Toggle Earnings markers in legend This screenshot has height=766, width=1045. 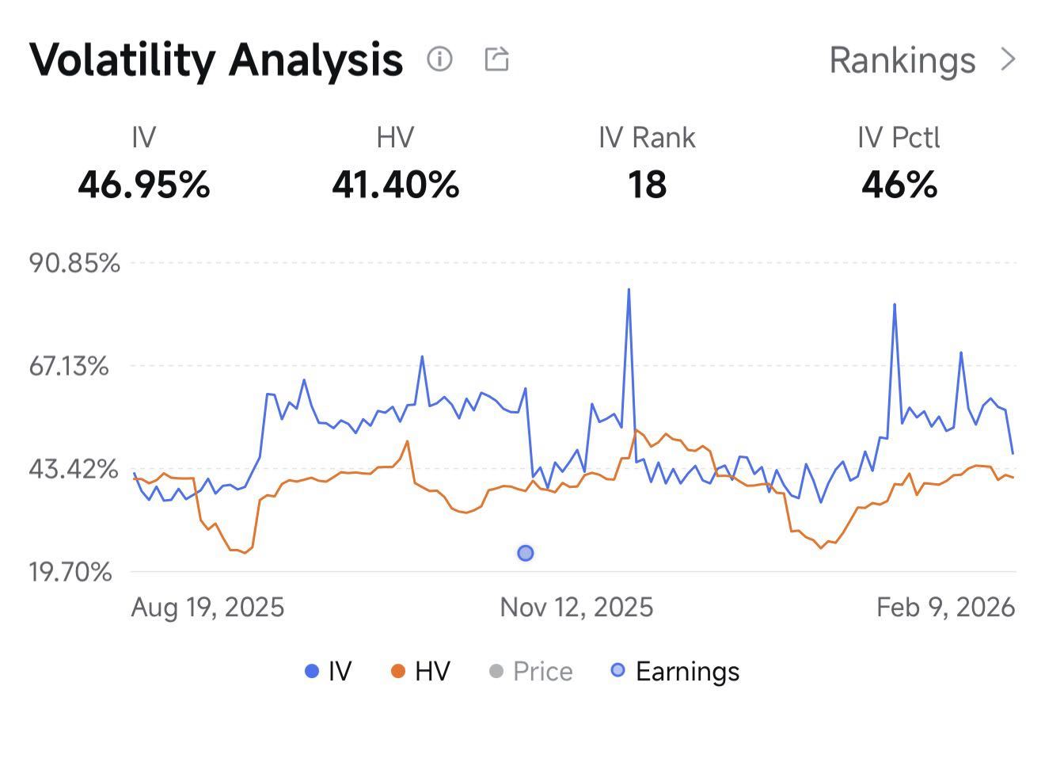(674, 672)
